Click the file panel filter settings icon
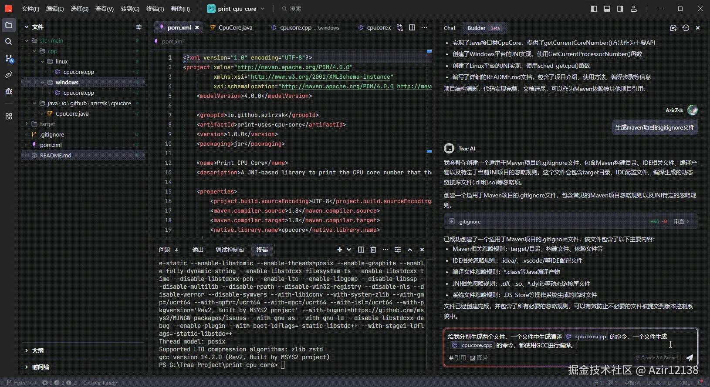The height and width of the screenshot is (387, 710). pyautogui.click(x=139, y=27)
